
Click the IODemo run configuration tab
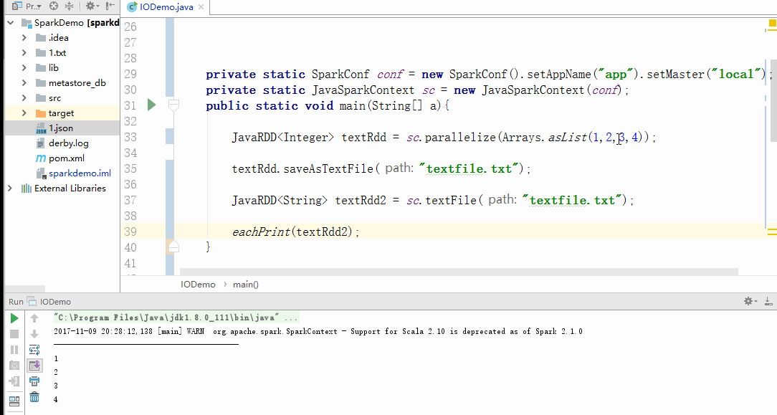pos(49,302)
